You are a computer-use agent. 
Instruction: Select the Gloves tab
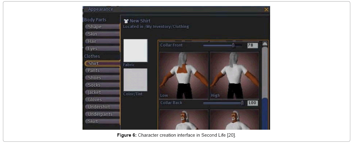tap(102, 99)
